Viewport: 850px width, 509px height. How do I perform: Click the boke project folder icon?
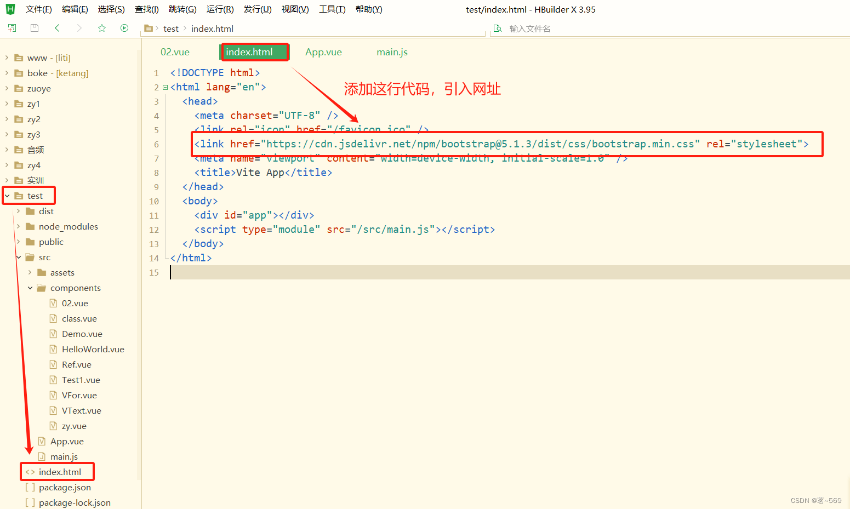(x=19, y=73)
